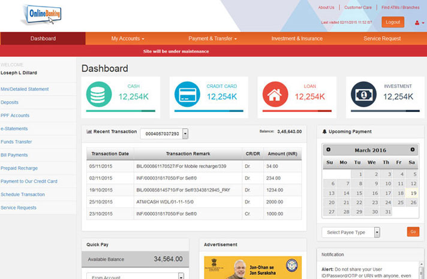Screen dimensions: 427x279
Task: Click the Investment money icon
Action: point(363,95)
